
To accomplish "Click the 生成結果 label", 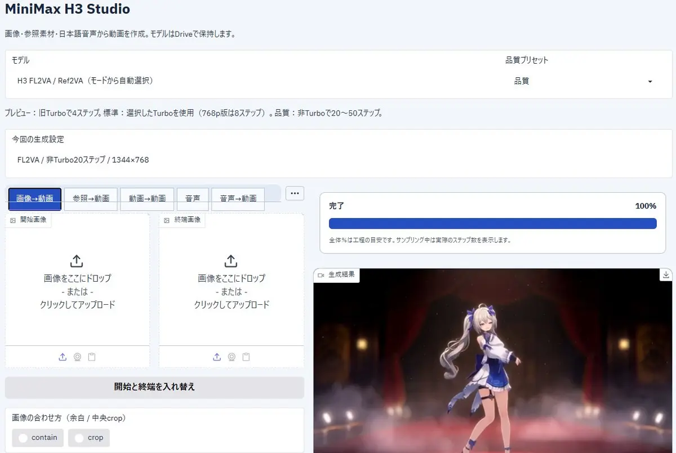I will click(337, 275).
